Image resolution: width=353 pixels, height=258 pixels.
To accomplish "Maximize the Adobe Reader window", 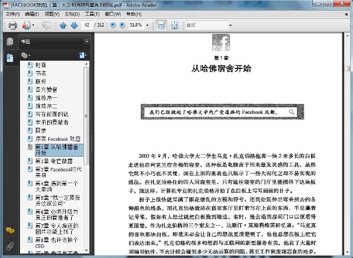I will [x=328, y=4].
